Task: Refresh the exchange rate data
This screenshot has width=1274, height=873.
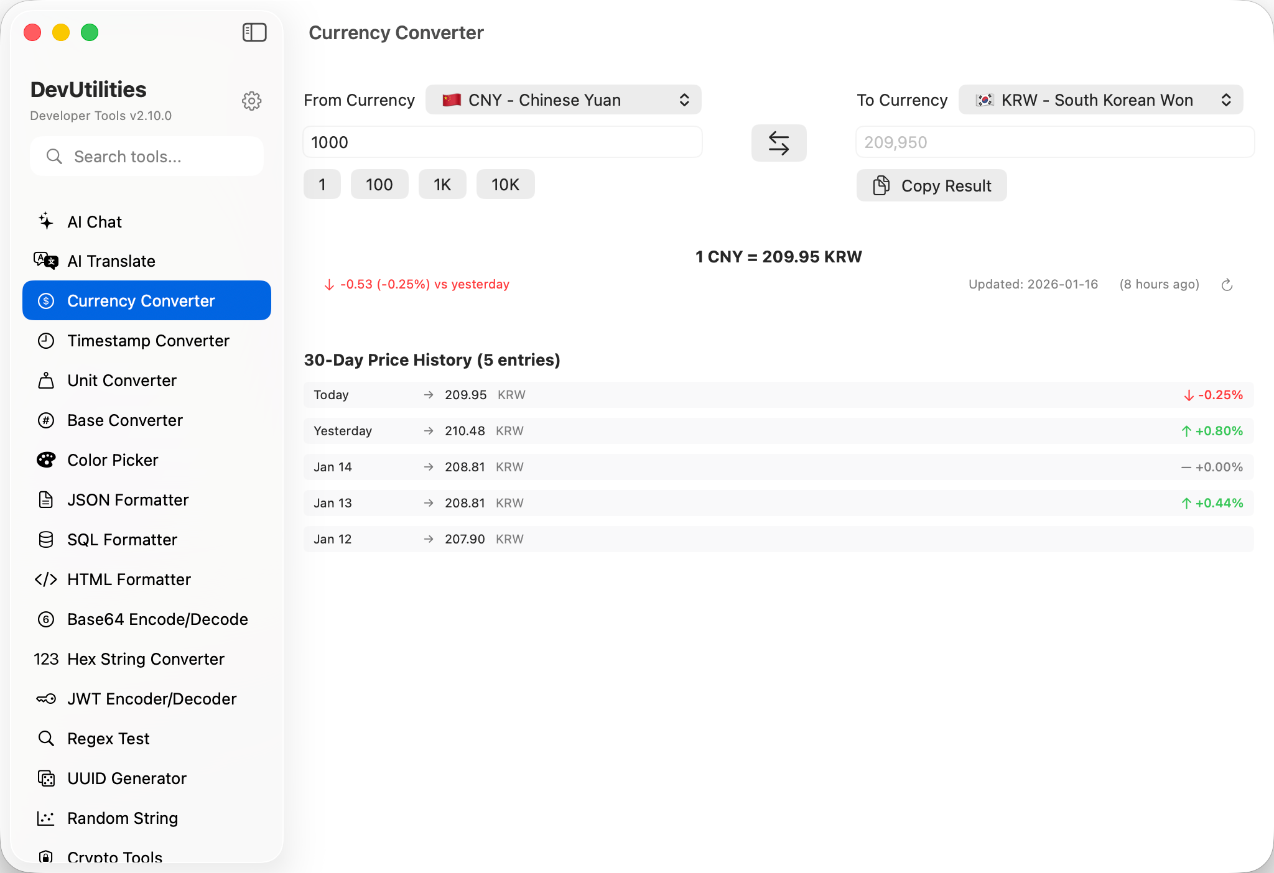Action: 1226,284
